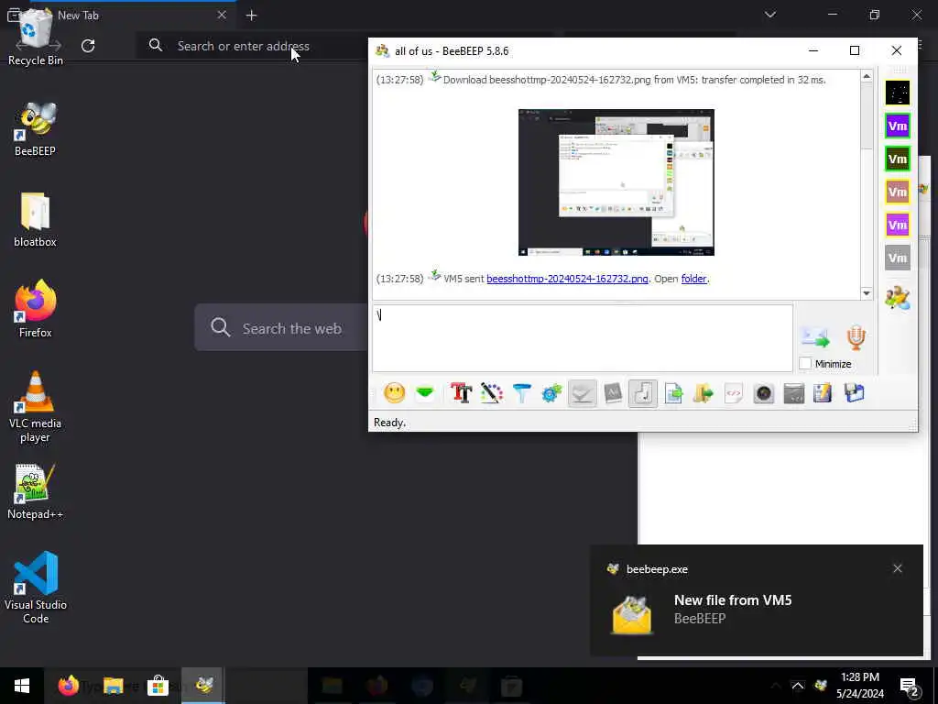This screenshot has height=704, width=938.
Task: Open the received file's folder link
Action: 694,279
